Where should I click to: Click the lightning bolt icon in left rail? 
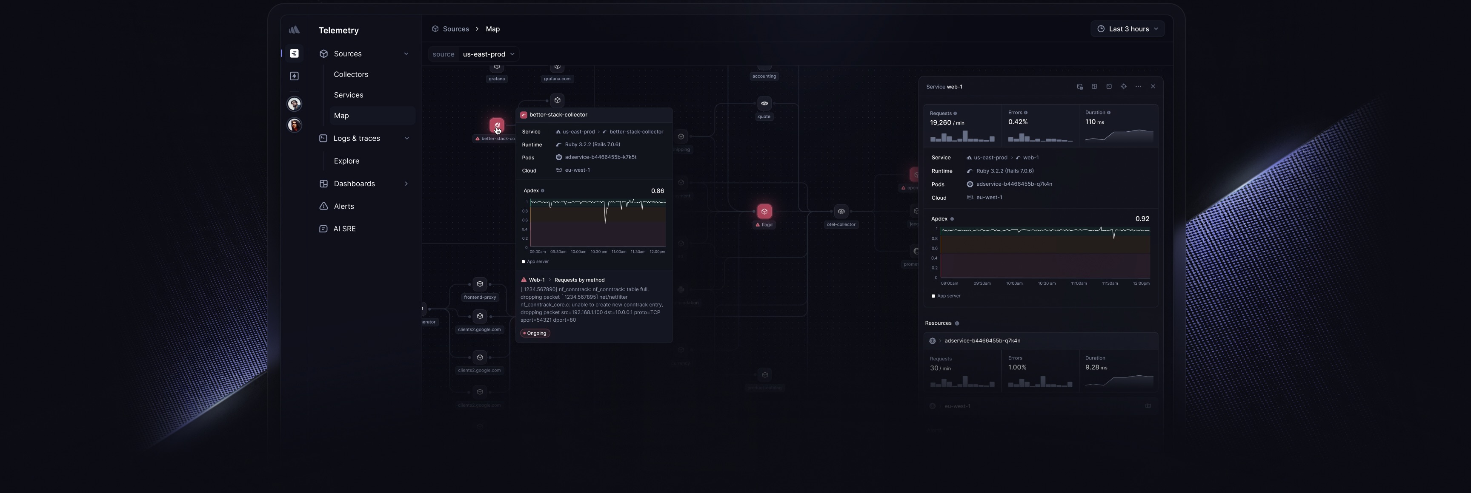click(x=295, y=76)
